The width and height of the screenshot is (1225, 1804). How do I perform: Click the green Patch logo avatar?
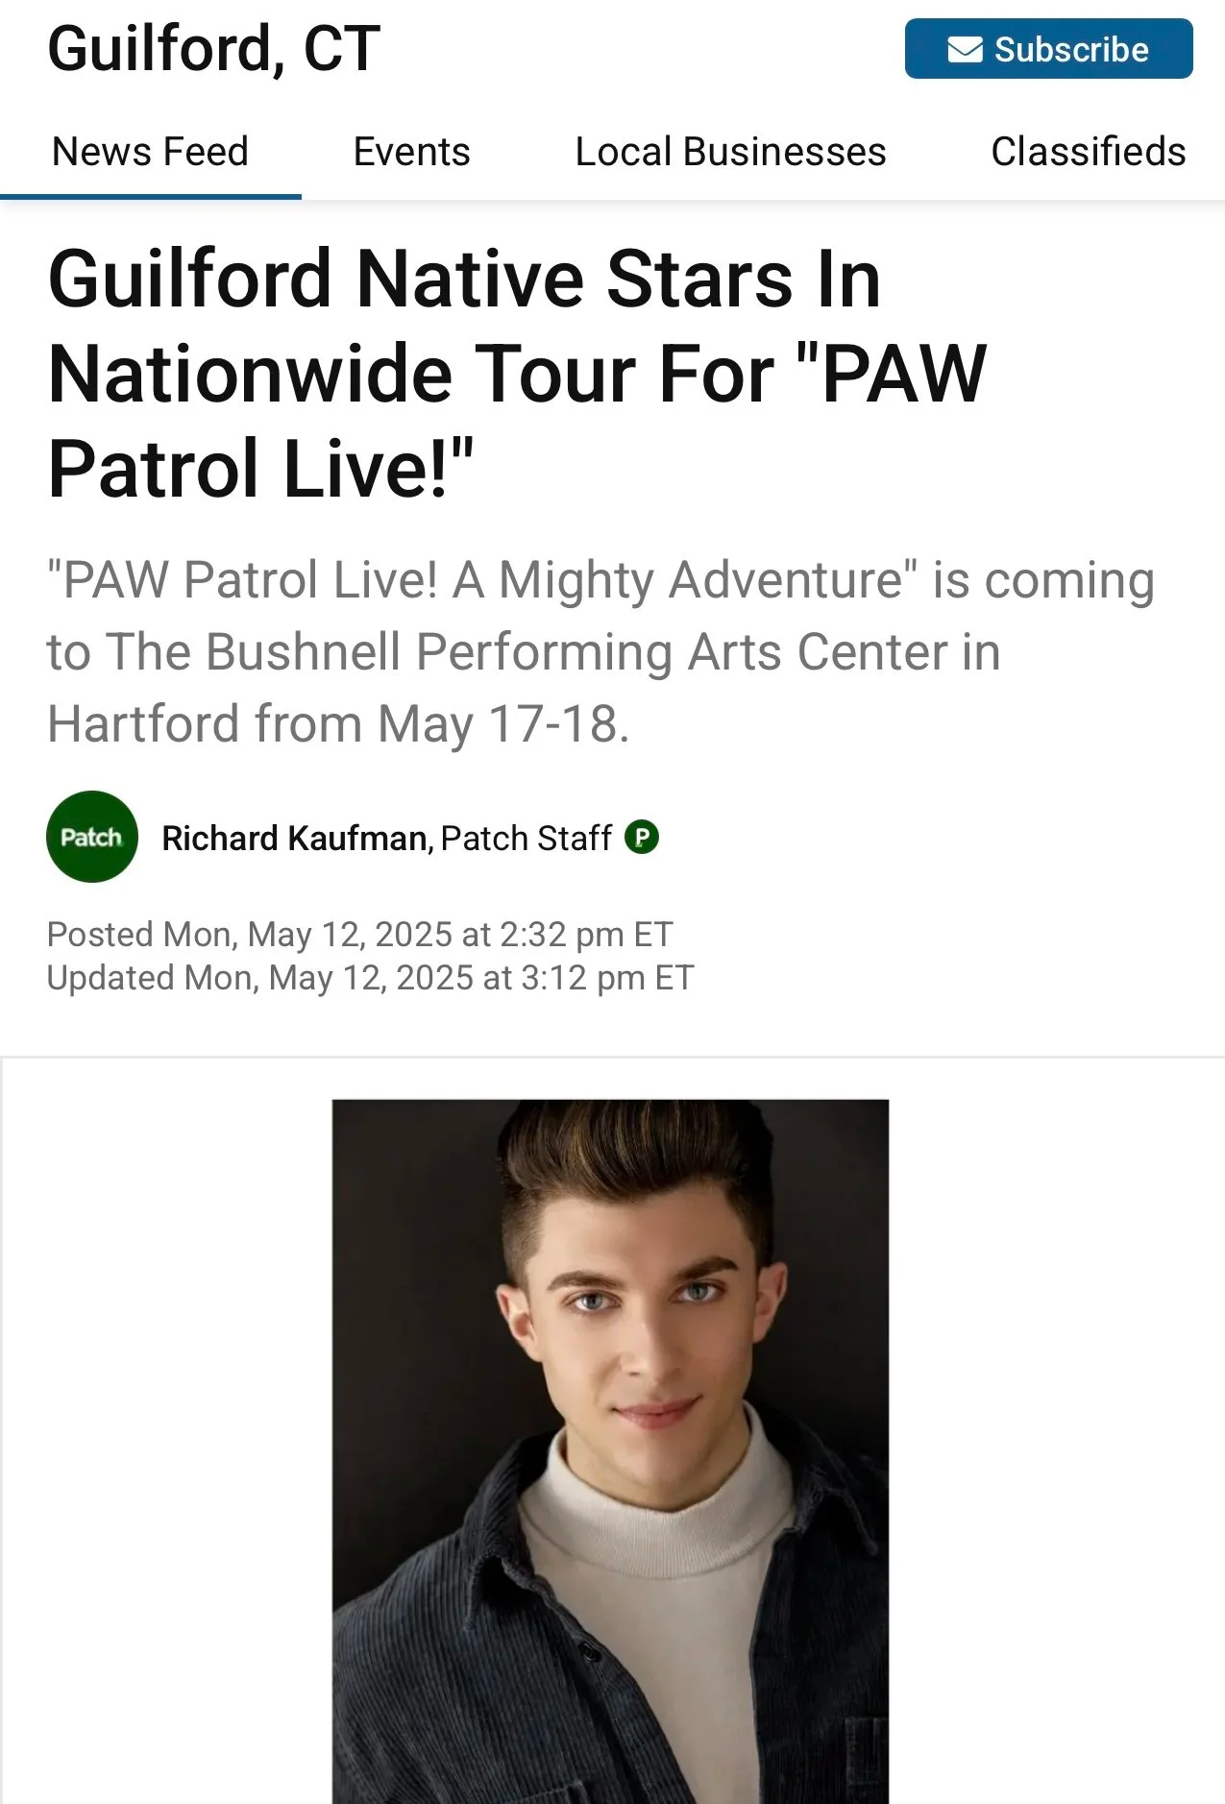[x=92, y=837]
